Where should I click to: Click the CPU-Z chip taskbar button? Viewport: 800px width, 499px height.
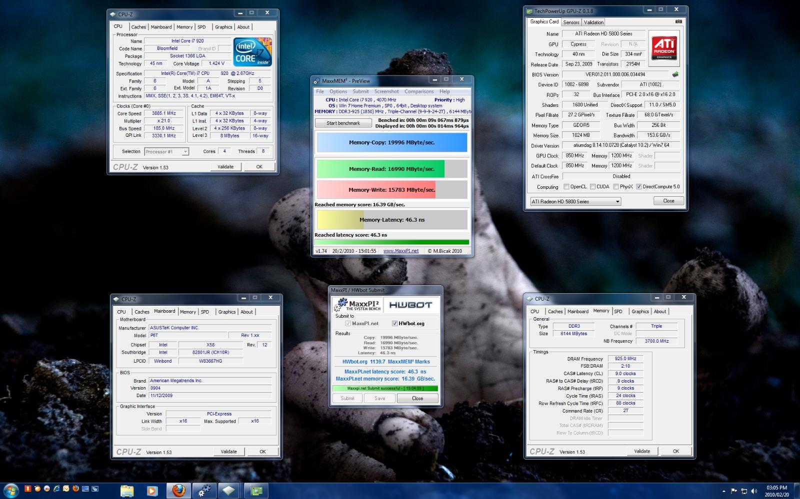click(x=229, y=491)
